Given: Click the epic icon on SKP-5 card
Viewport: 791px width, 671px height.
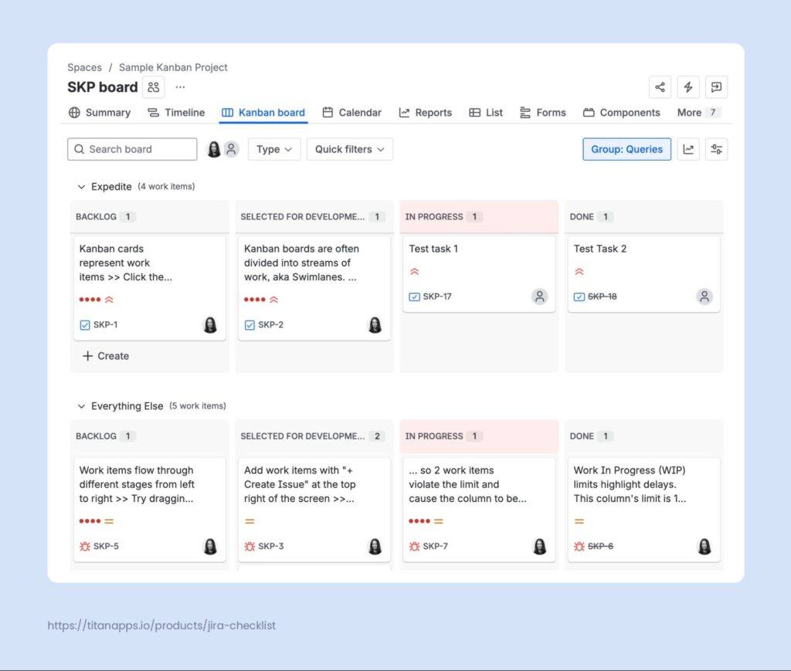Looking at the screenshot, I should point(85,546).
